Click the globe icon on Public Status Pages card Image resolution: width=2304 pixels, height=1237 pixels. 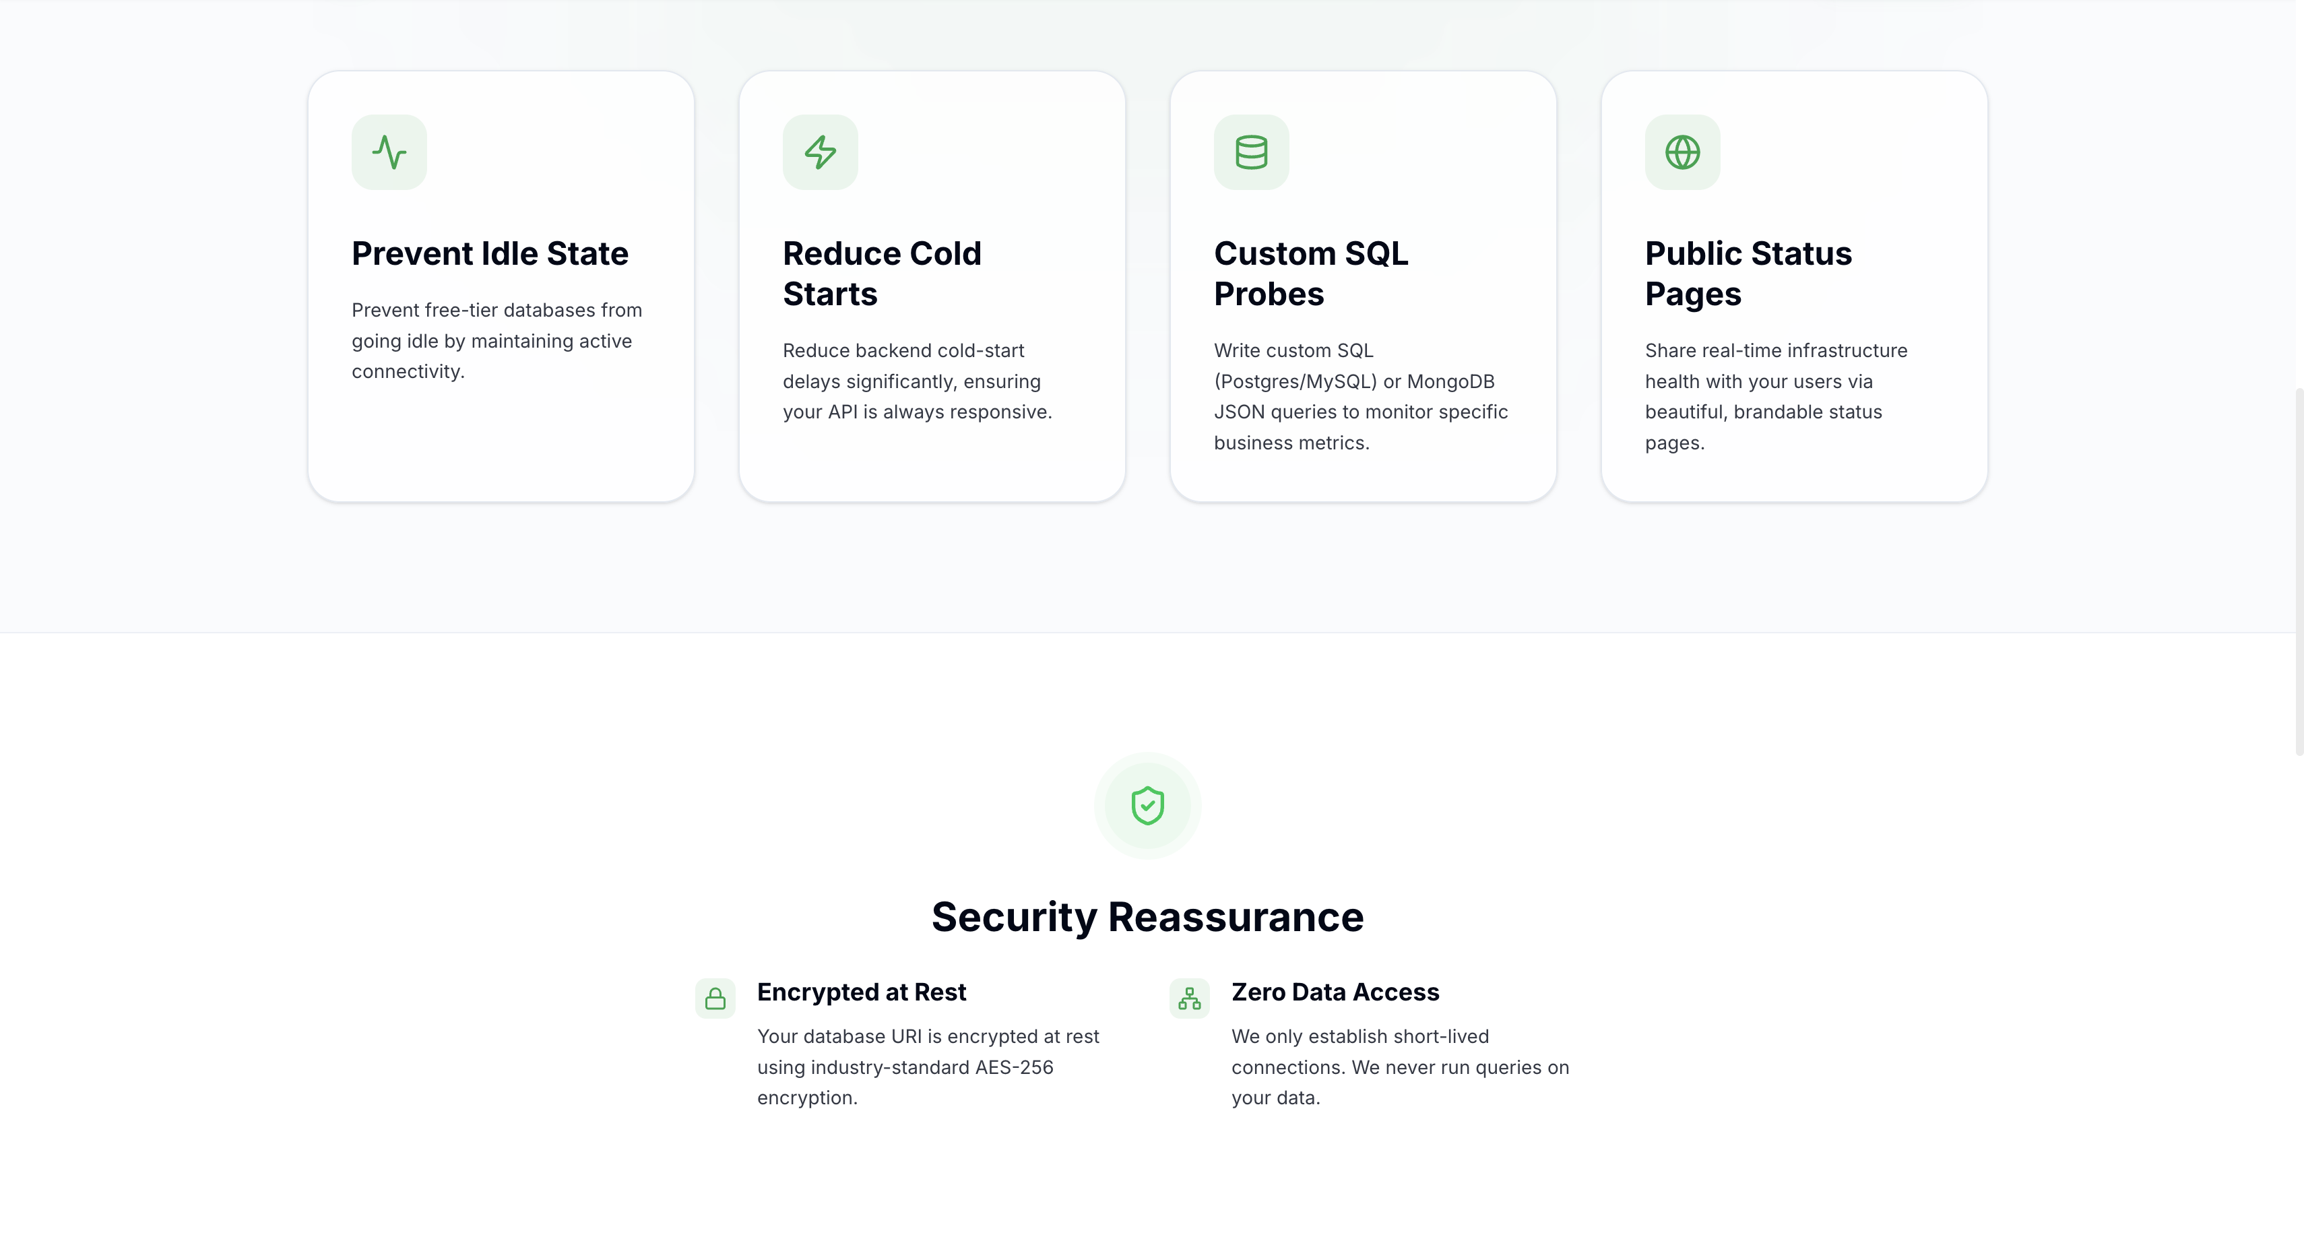coord(1682,152)
